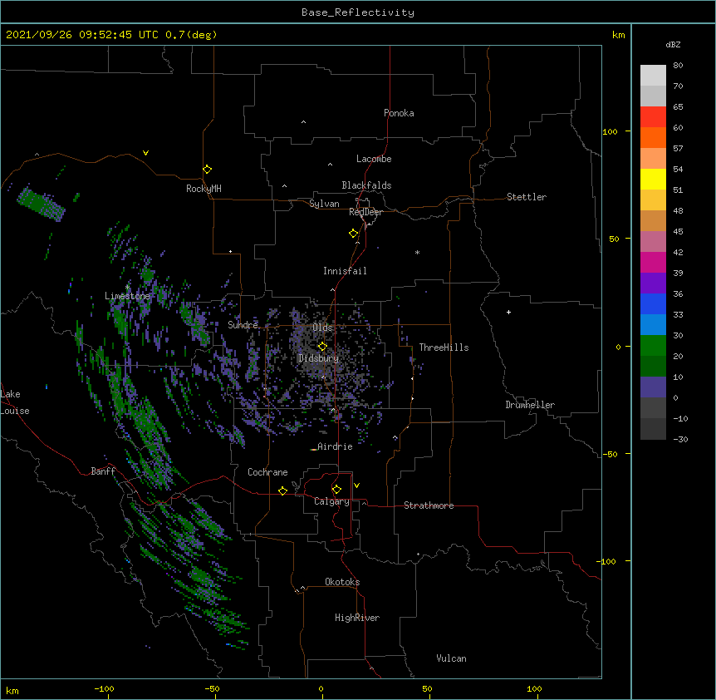Image resolution: width=716 pixels, height=700 pixels.
Task: Click the km unit label at top right
Action: (618, 35)
